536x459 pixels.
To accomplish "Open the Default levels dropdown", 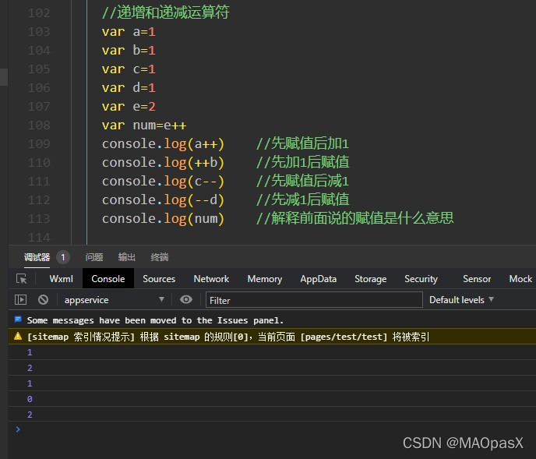I will [461, 300].
